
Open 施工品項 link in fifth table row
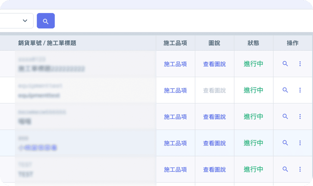175,170
